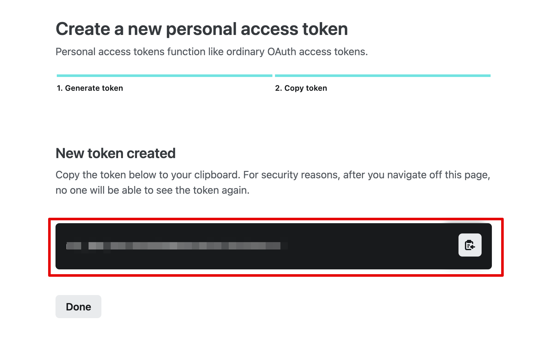Click the word "OAuth" in the subtitle
This screenshot has height=338, width=557.
point(282,52)
